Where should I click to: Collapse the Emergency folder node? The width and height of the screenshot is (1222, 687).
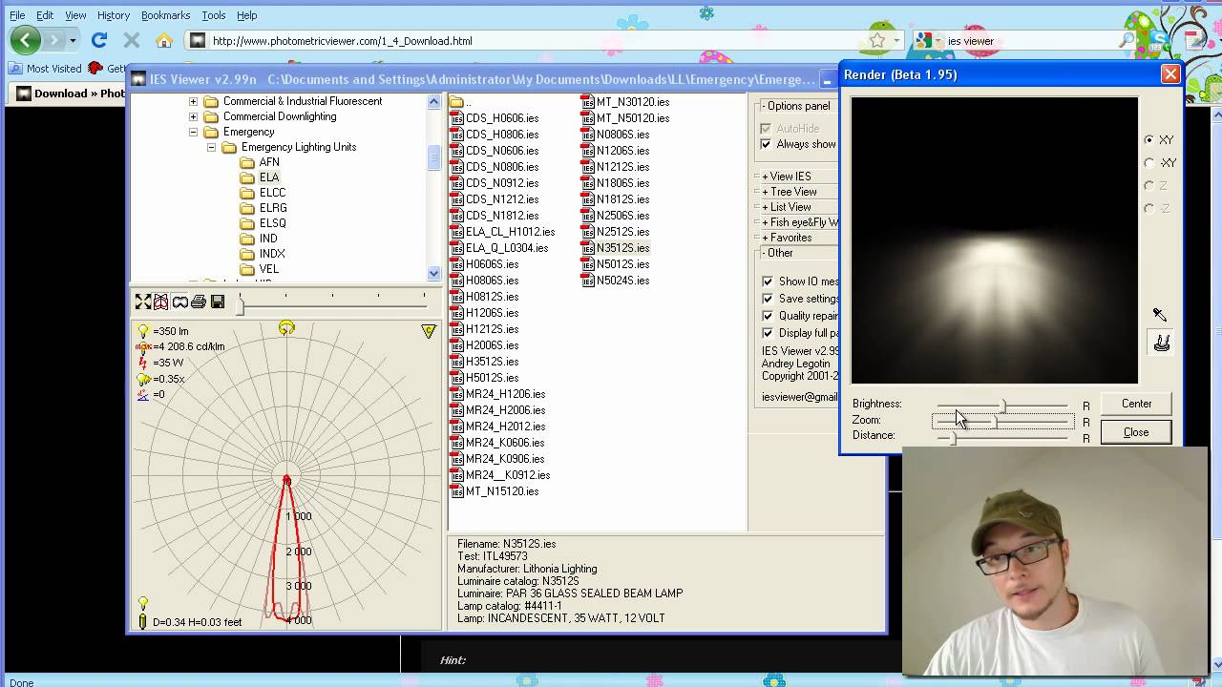193,132
